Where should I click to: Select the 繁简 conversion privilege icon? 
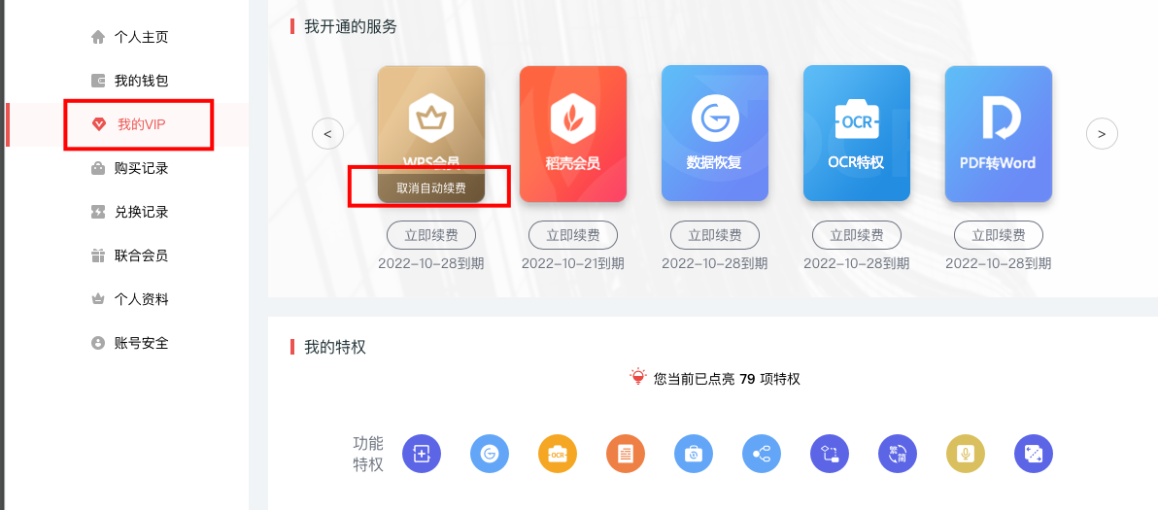[898, 454]
